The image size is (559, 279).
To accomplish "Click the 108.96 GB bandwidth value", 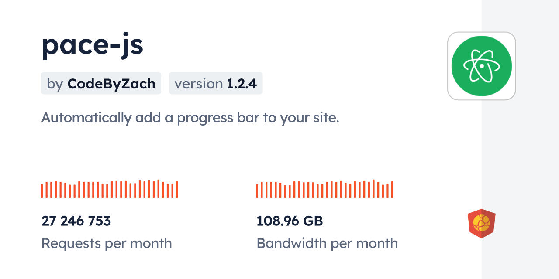I will [x=290, y=221].
